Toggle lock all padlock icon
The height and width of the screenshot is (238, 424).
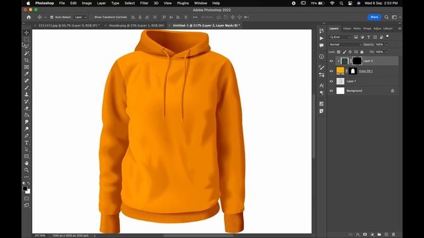(x=362, y=52)
